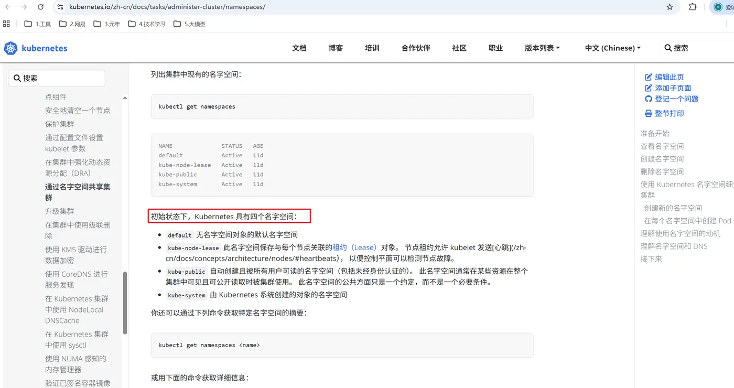Bookmark this page with the star icon

coord(670,7)
